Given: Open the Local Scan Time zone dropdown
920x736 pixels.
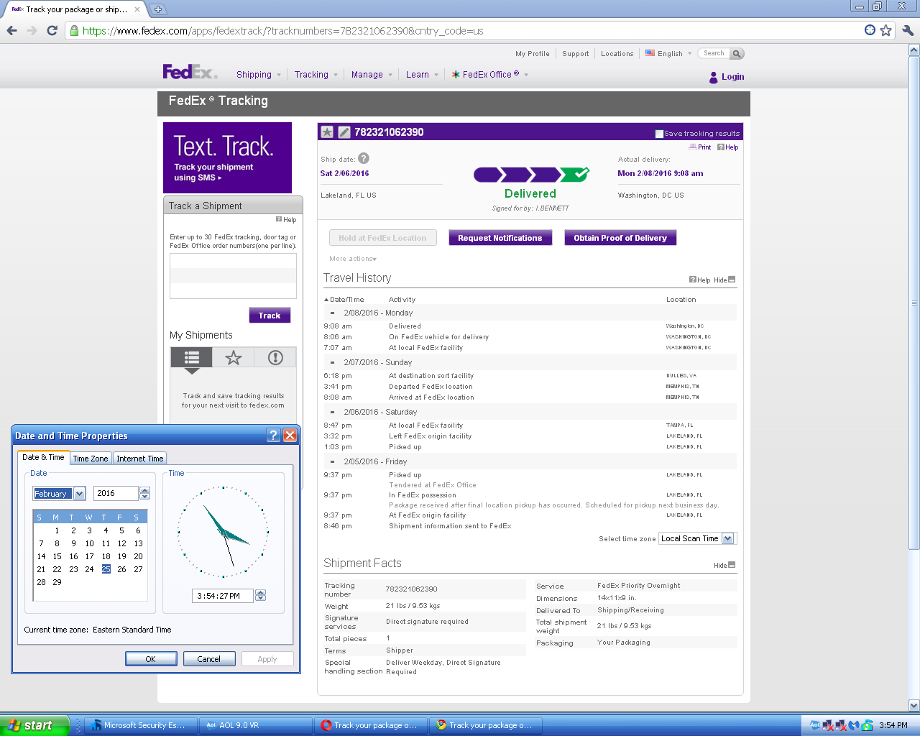Looking at the screenshot, I should click(x=727, y=538).
